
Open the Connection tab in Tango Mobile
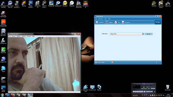point(100,22)
